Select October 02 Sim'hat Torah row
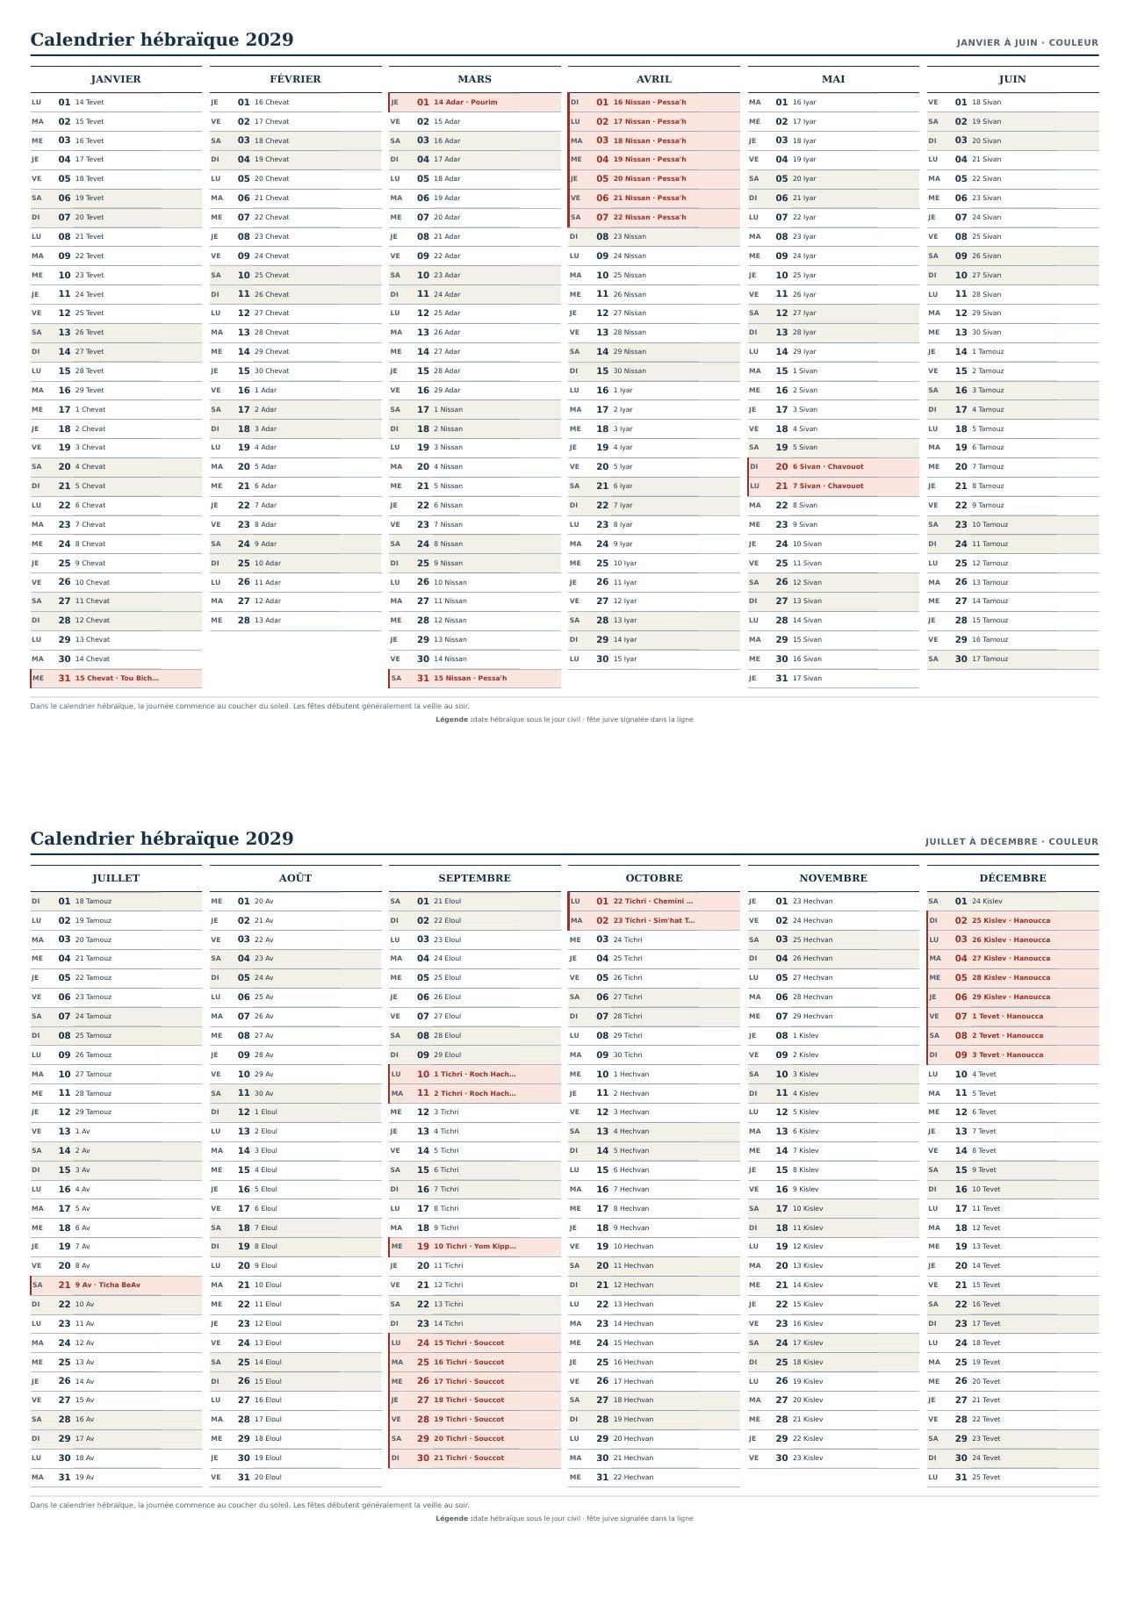Viewport: 1130px width, 1598px height. coord(654,921)
